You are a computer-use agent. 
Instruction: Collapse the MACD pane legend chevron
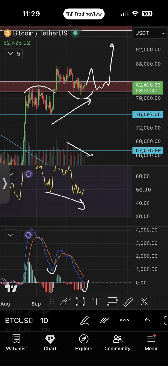point(11,235)
